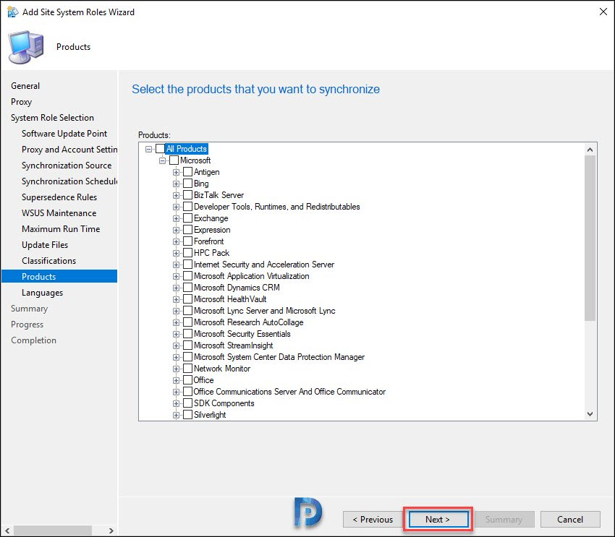The width and height of the screenshot is (615, 537).
Task: Expand Microsoft Application Virtualization node
Action: (x=176, y=276)
